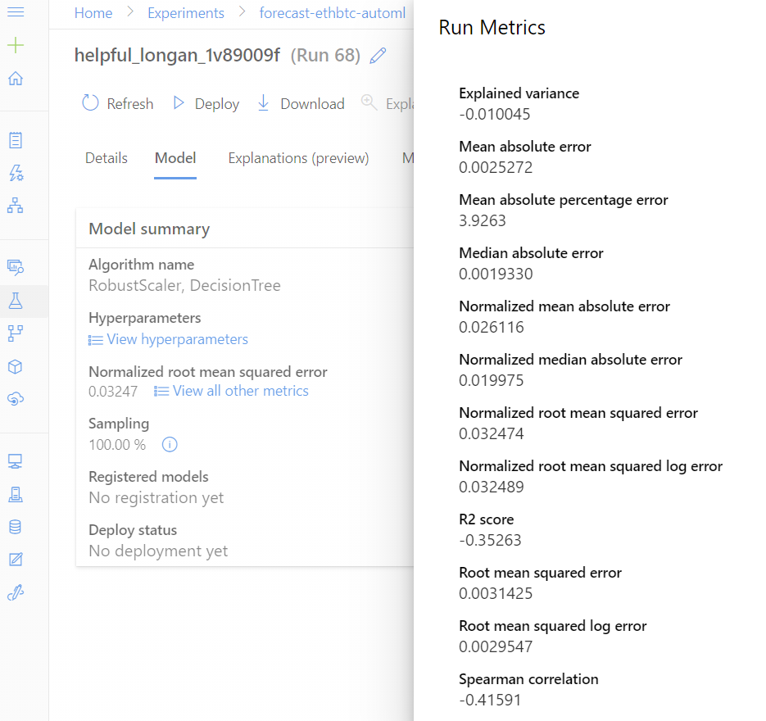Open Notebooks from the sidebar
Screen dimensions: 766x721
tap(16, 140)
